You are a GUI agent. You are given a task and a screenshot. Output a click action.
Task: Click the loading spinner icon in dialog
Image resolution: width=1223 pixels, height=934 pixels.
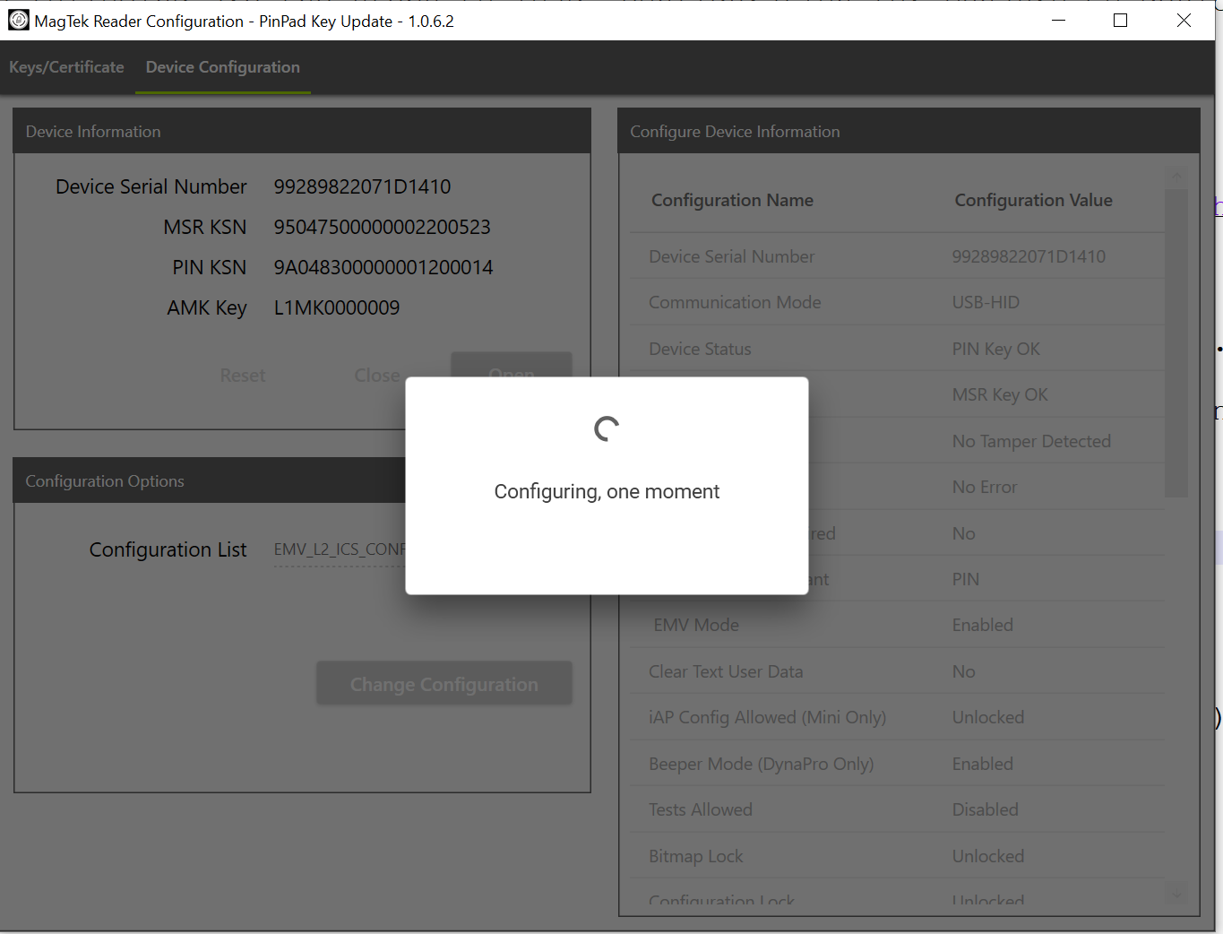607,429
